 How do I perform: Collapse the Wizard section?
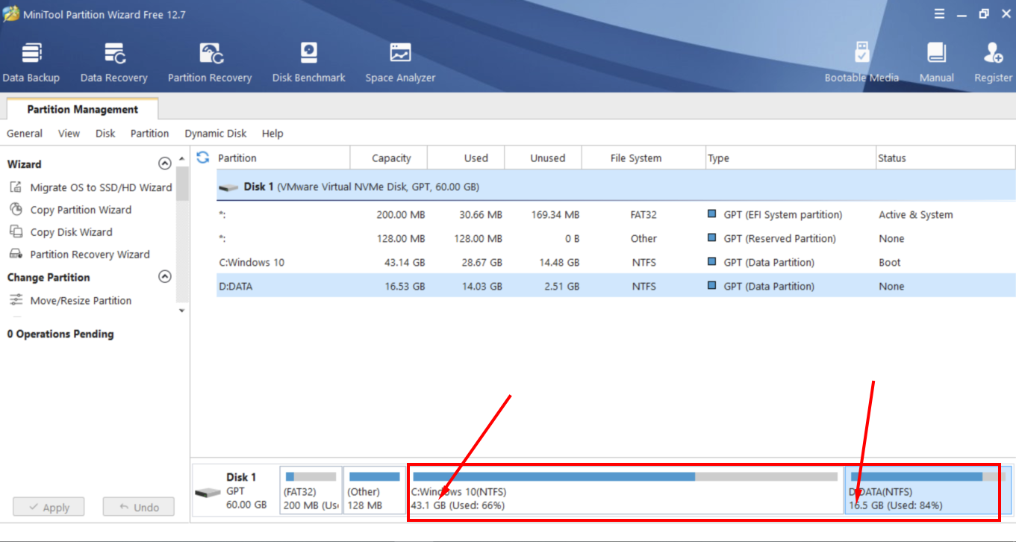165,163
